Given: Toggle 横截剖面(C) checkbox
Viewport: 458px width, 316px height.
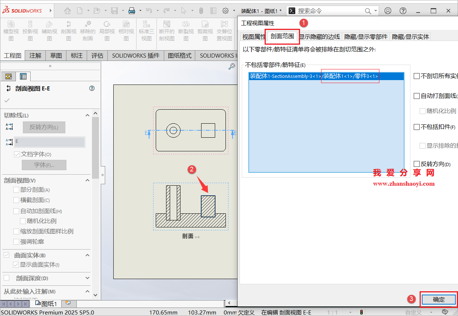Looking at the screenshot, I should pyautogui.click(x=16, y=200).
